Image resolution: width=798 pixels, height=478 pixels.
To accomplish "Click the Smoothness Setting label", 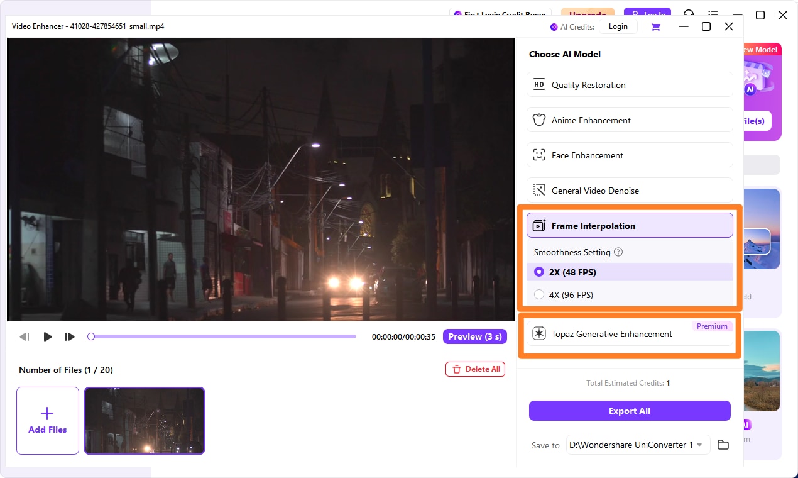I will point(572,252).
